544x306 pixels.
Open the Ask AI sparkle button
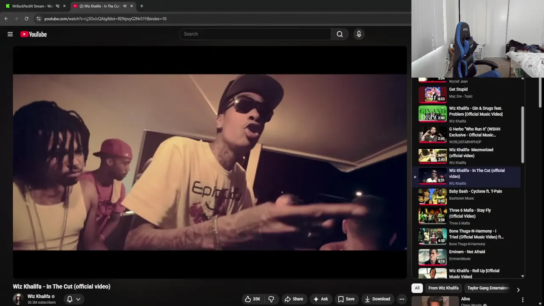coord(320,299)
